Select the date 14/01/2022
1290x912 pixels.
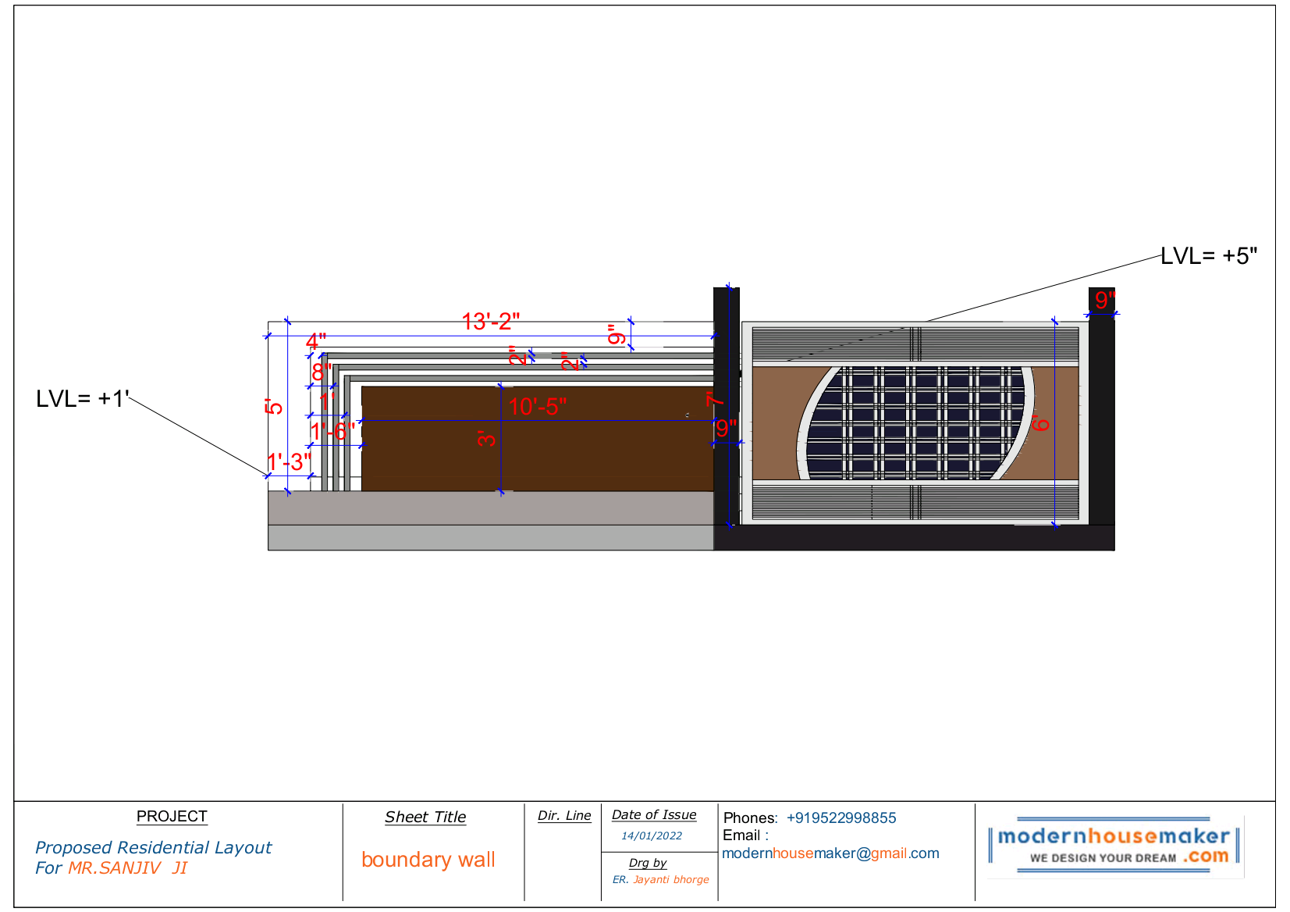click(x=652, y=835)
